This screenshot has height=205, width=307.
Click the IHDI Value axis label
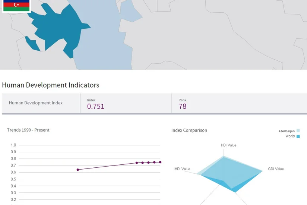point(182,169)
